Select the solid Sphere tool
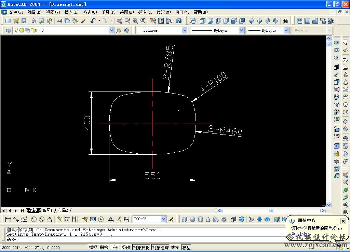This screenshot has width=350, height=252. click(192, 220)
